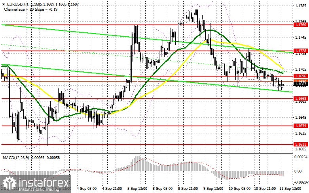Viewport: 309px width, 193px height.
Task: Click the '10 Sep 05:00' time label
Action: pos(239,189)
